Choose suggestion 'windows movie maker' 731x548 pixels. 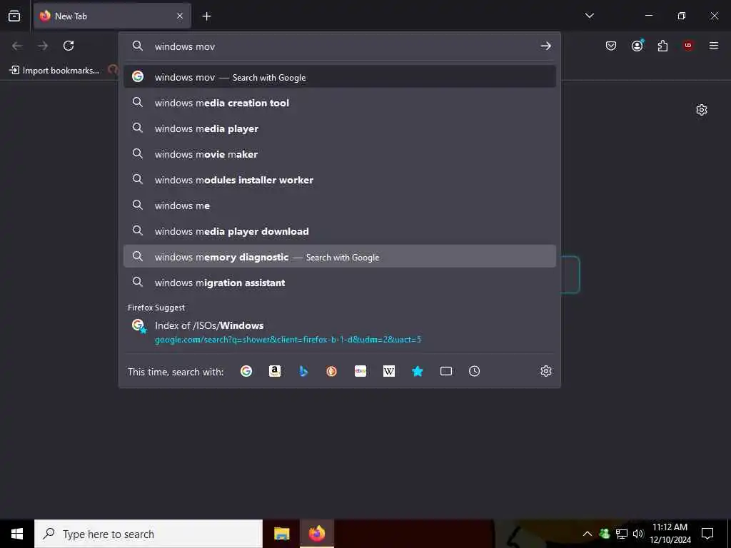tap(339, 154)
